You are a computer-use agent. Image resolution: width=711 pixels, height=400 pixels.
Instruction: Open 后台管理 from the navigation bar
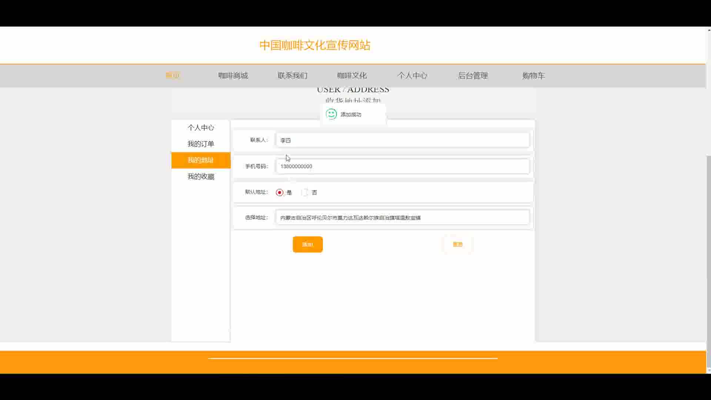click(473, 76)
